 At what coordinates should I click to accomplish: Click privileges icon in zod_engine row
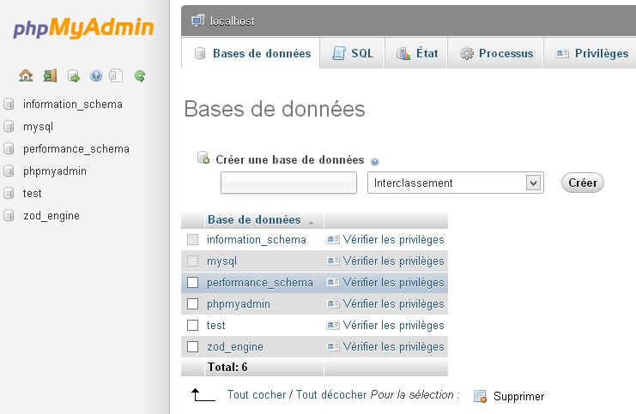tap(333, 347)
